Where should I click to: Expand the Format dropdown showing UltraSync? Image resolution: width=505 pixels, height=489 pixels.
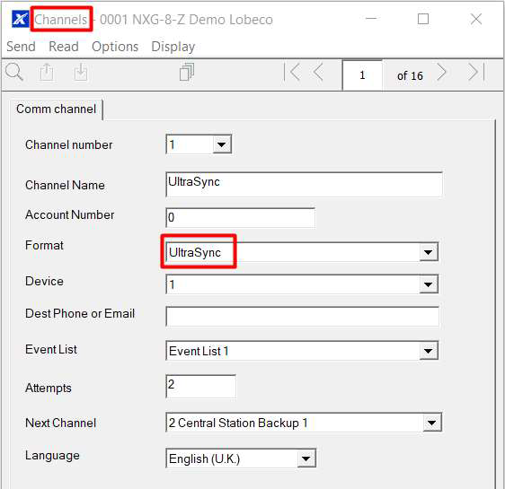[429, 252]
